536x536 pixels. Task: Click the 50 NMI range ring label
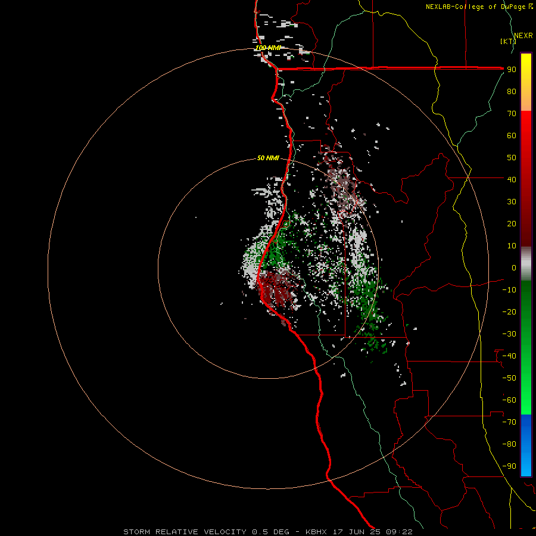(268, 158)
